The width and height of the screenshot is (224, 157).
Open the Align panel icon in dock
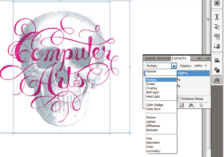pyautogui.click(x=217, y=60)
